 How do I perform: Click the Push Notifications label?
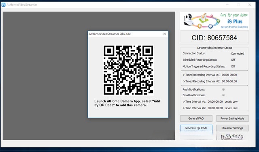(193, 89)
